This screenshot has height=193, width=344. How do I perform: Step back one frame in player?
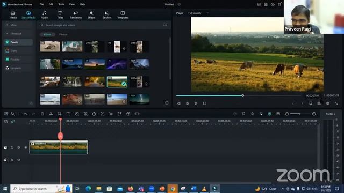tap(179, 103)
